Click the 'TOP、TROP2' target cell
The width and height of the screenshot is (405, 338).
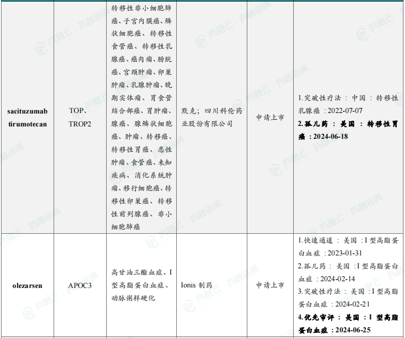[80, 118]
